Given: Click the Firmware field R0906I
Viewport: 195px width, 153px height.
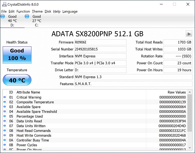Looking at the screenshot, I should pos(100,42).
